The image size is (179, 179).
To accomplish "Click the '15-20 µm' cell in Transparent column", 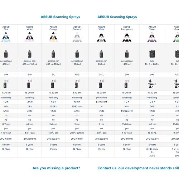I will click(127, 124).
